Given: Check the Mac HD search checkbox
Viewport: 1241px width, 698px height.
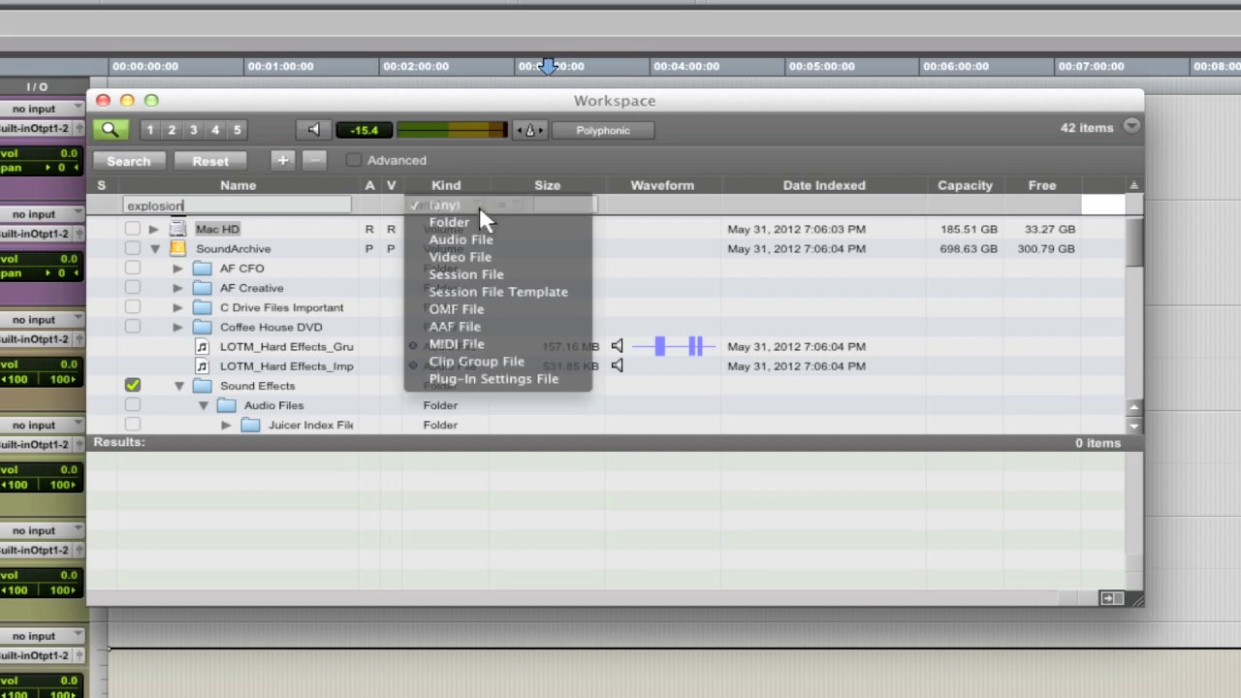Looking at the screenshot, I should coord(133,229).
